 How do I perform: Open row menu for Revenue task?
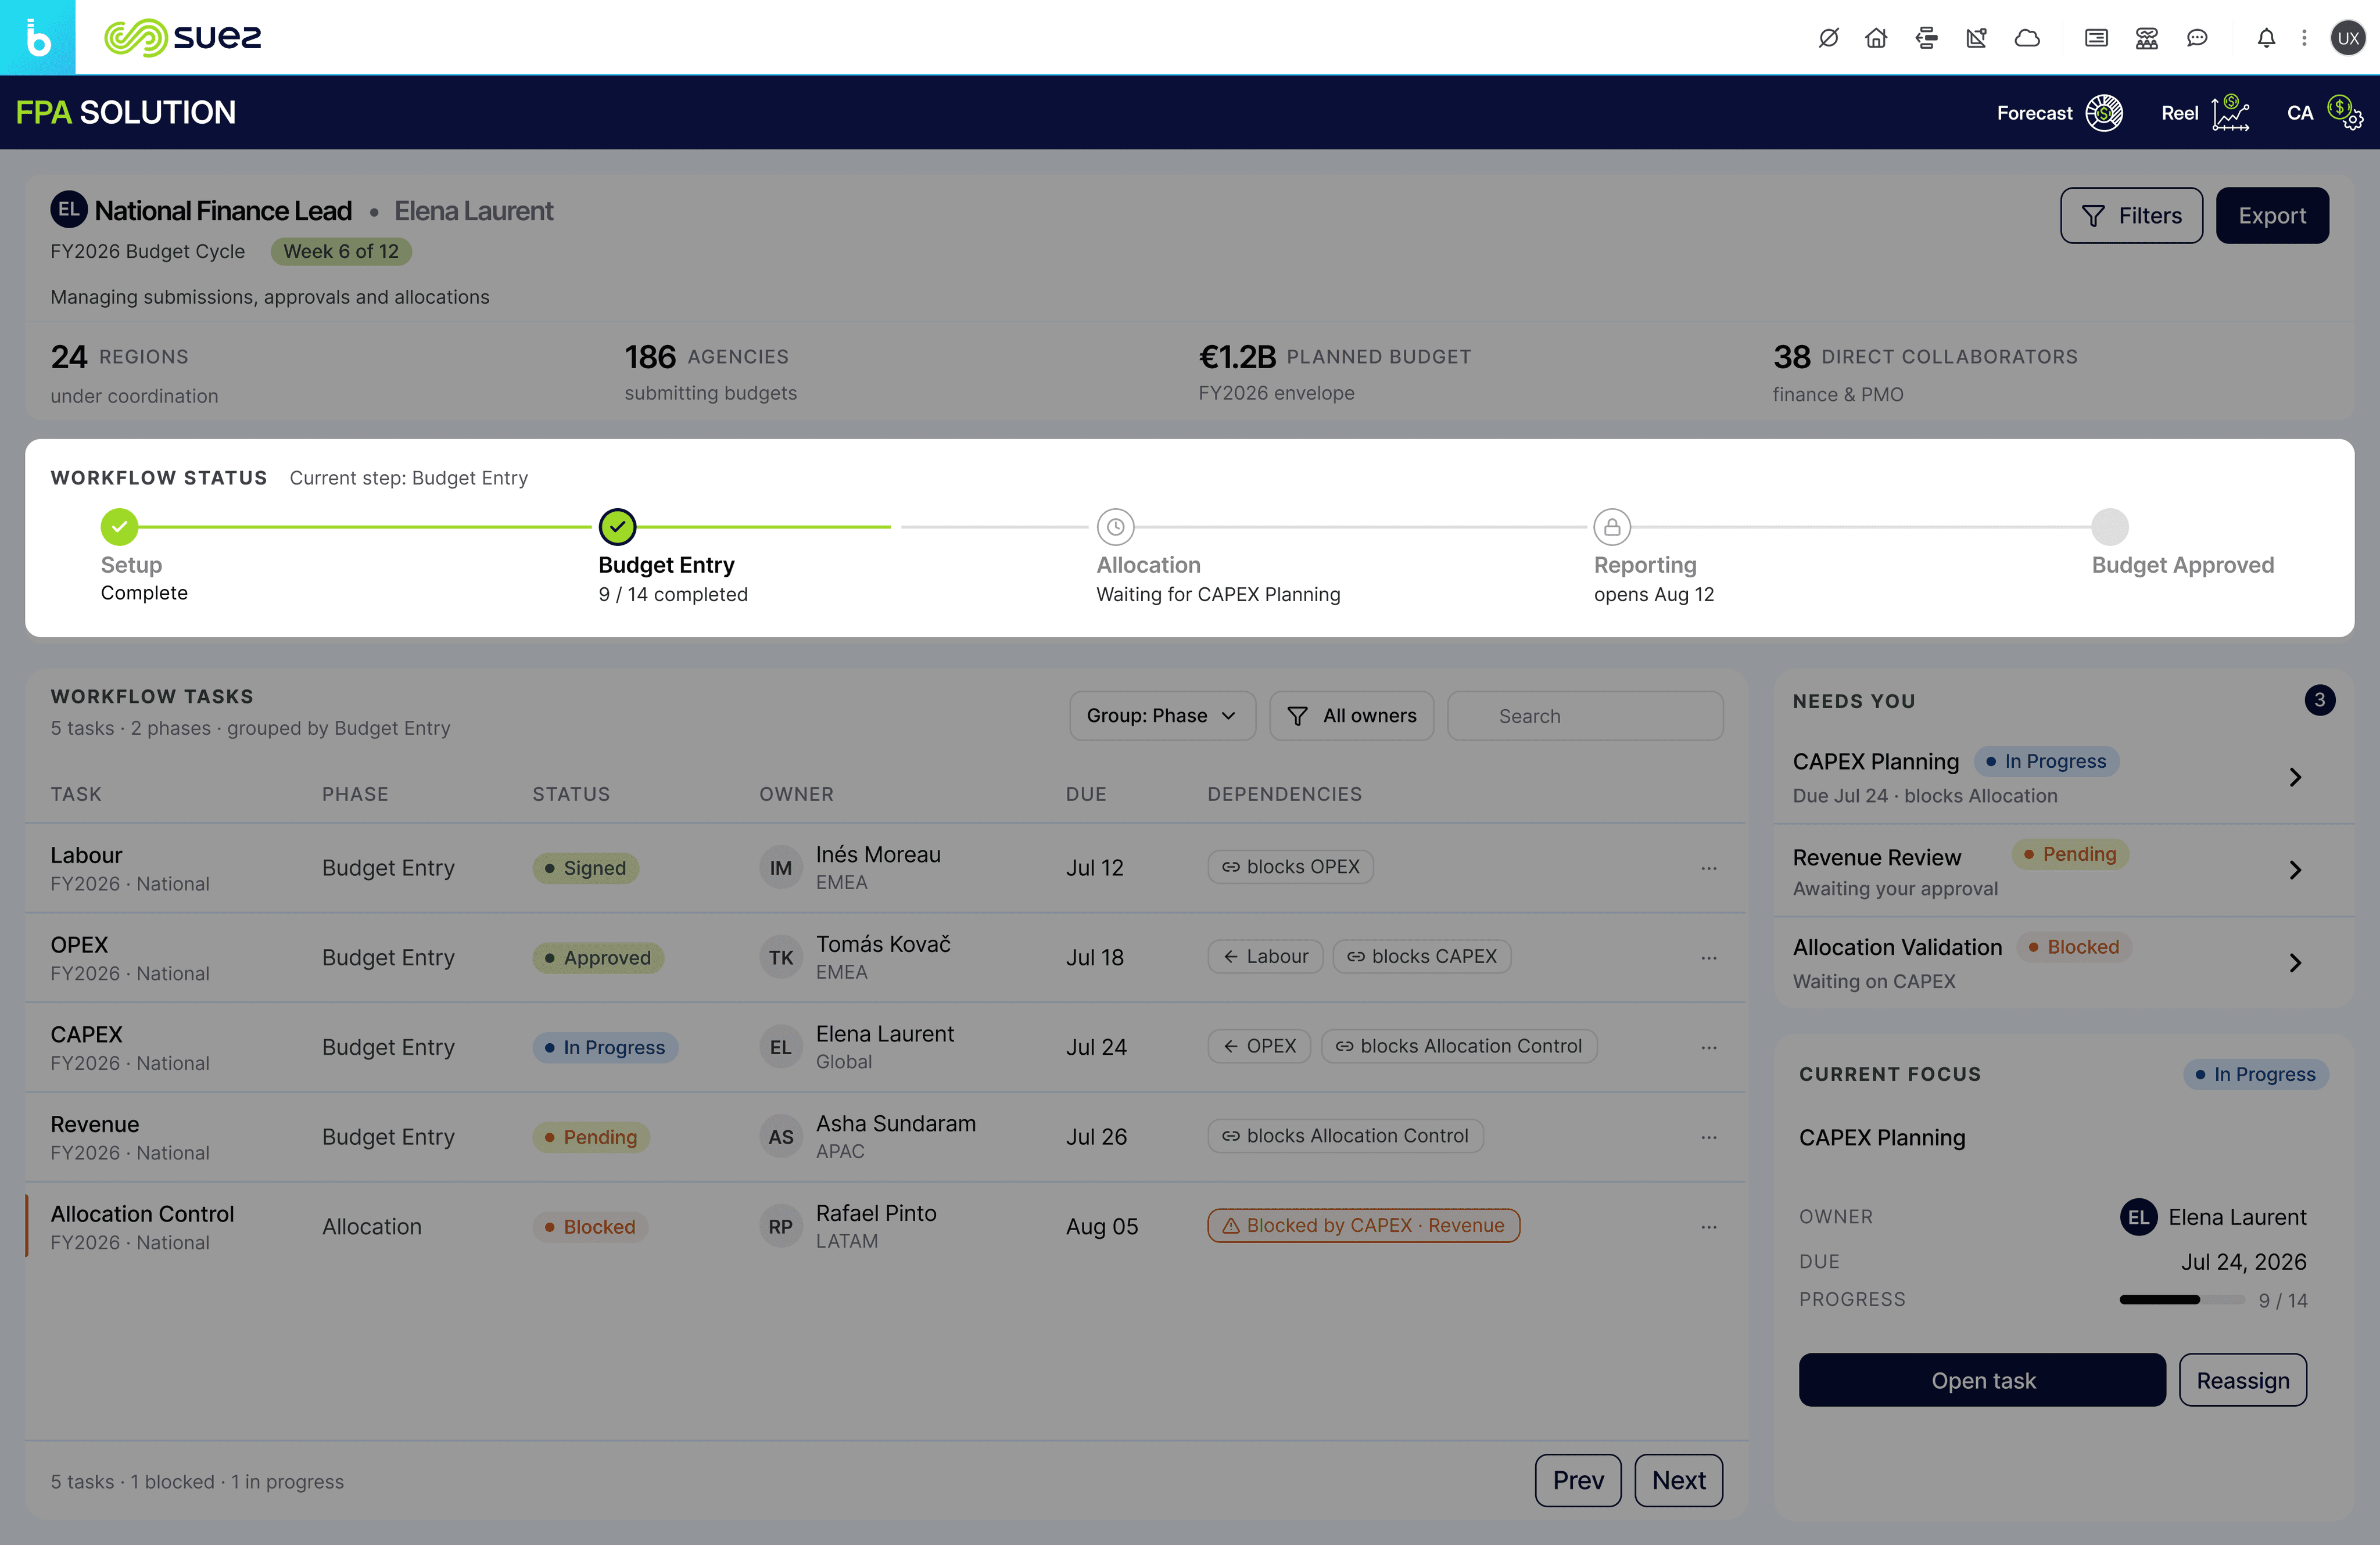(1709, 1137)
